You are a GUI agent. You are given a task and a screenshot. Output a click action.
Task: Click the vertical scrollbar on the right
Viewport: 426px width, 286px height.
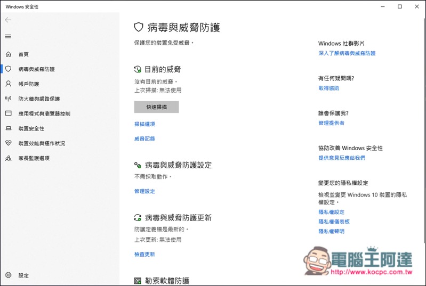[424, 130]
